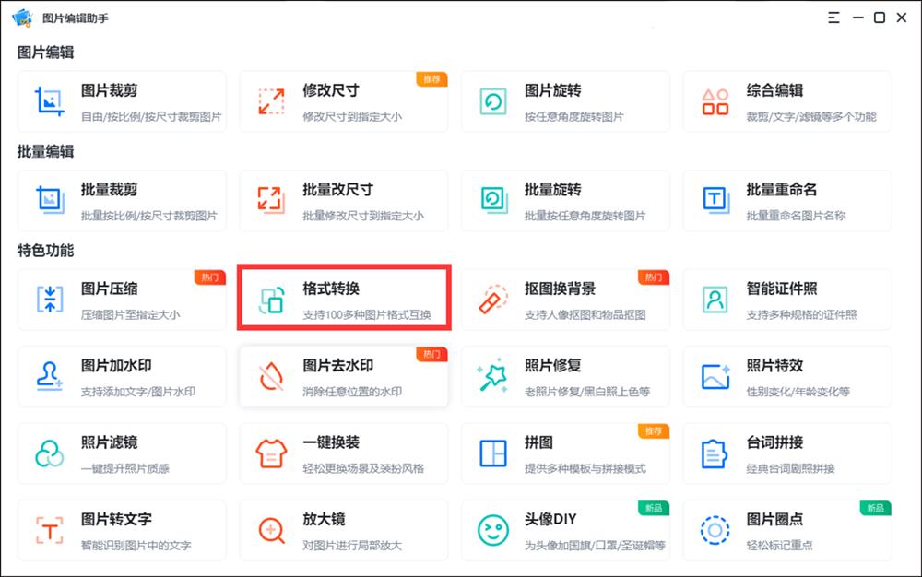The image size is (922, 577).
Task: Launch the 拼图 collage feature
Action: click(x=565, y=453)
